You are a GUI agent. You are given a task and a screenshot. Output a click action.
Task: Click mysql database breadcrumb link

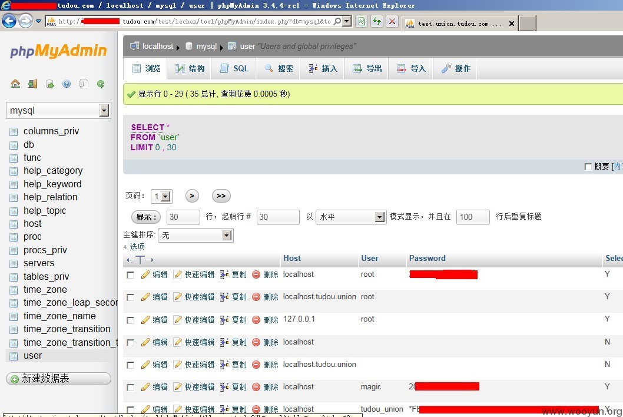(x=206, y=46)
